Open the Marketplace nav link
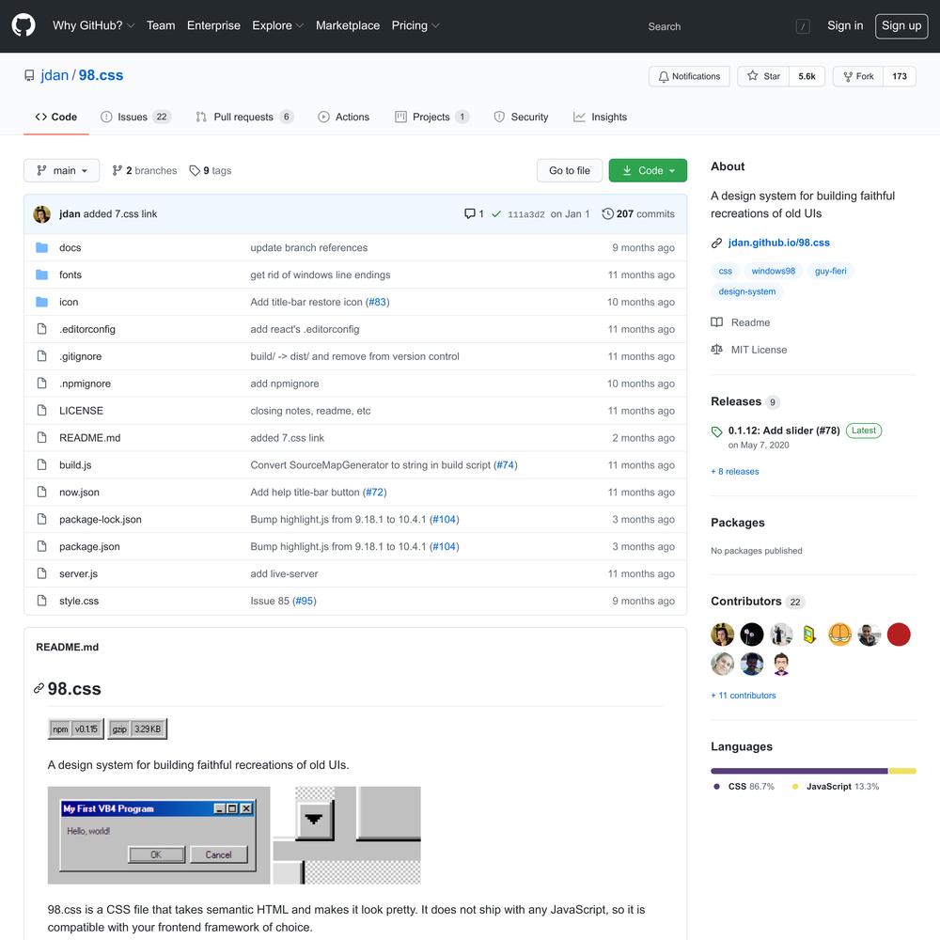This screenshot has width=940, height=940. [x=348, y=25]
